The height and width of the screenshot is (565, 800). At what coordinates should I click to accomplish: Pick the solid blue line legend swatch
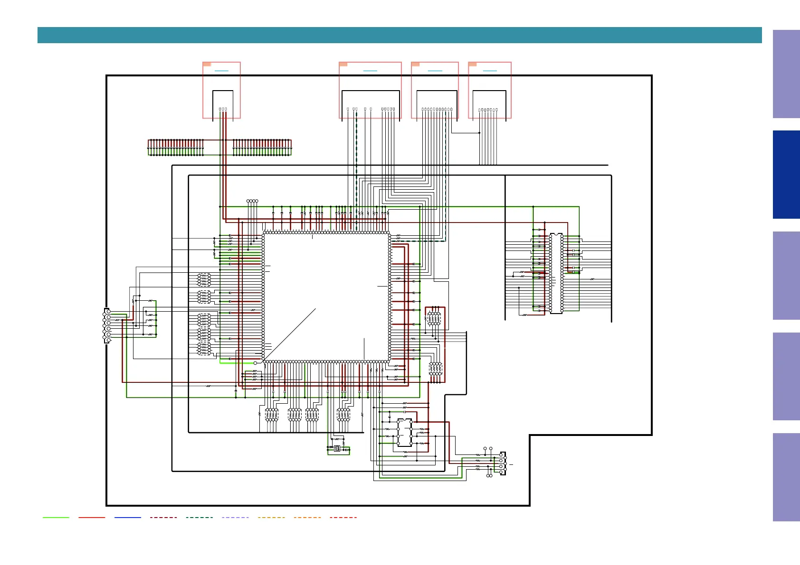(x=128, y=518)
